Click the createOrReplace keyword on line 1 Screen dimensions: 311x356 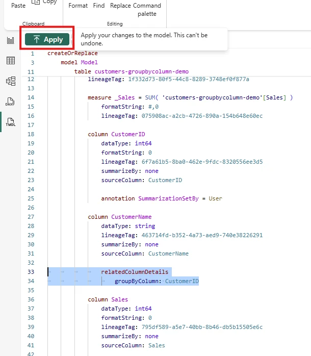(72, 53)
